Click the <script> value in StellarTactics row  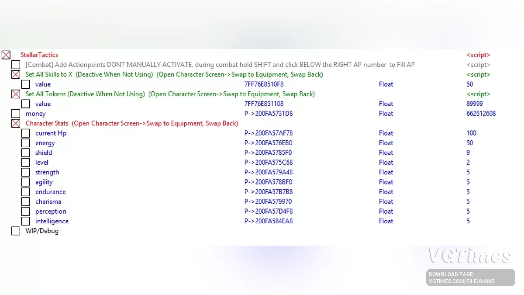[478, 55]
